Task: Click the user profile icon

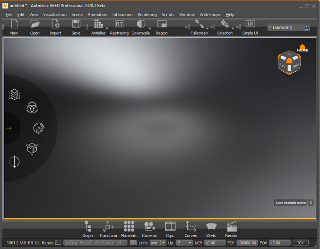Action: pos(306,27)
